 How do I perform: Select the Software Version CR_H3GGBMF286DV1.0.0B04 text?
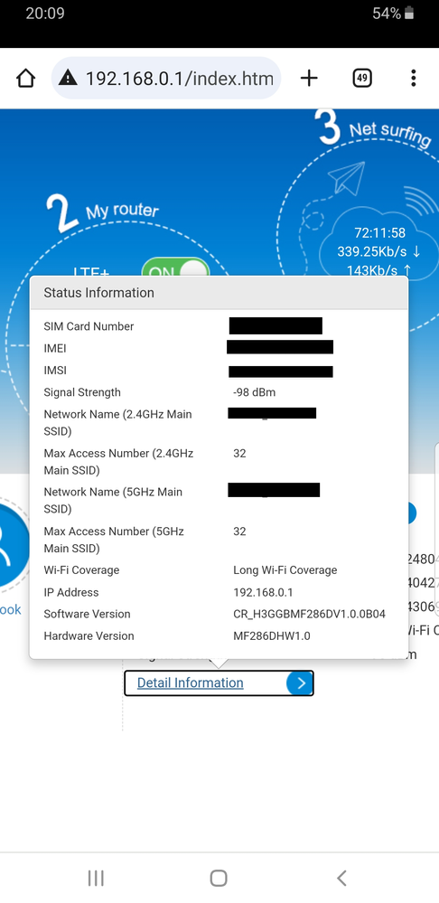tap(309, 614)
